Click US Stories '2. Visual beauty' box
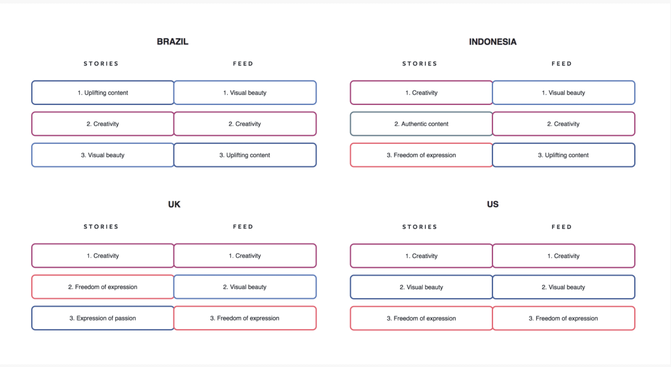The width and height of the screenshot is (671, 367). tap(421, 287)
